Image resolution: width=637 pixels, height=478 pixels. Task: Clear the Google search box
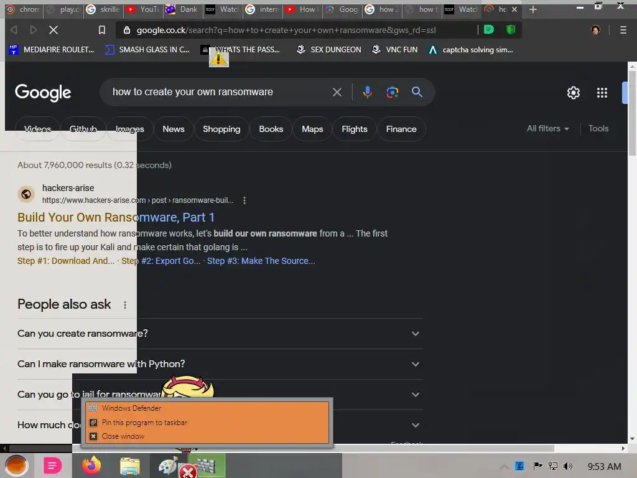click(337, 92)
